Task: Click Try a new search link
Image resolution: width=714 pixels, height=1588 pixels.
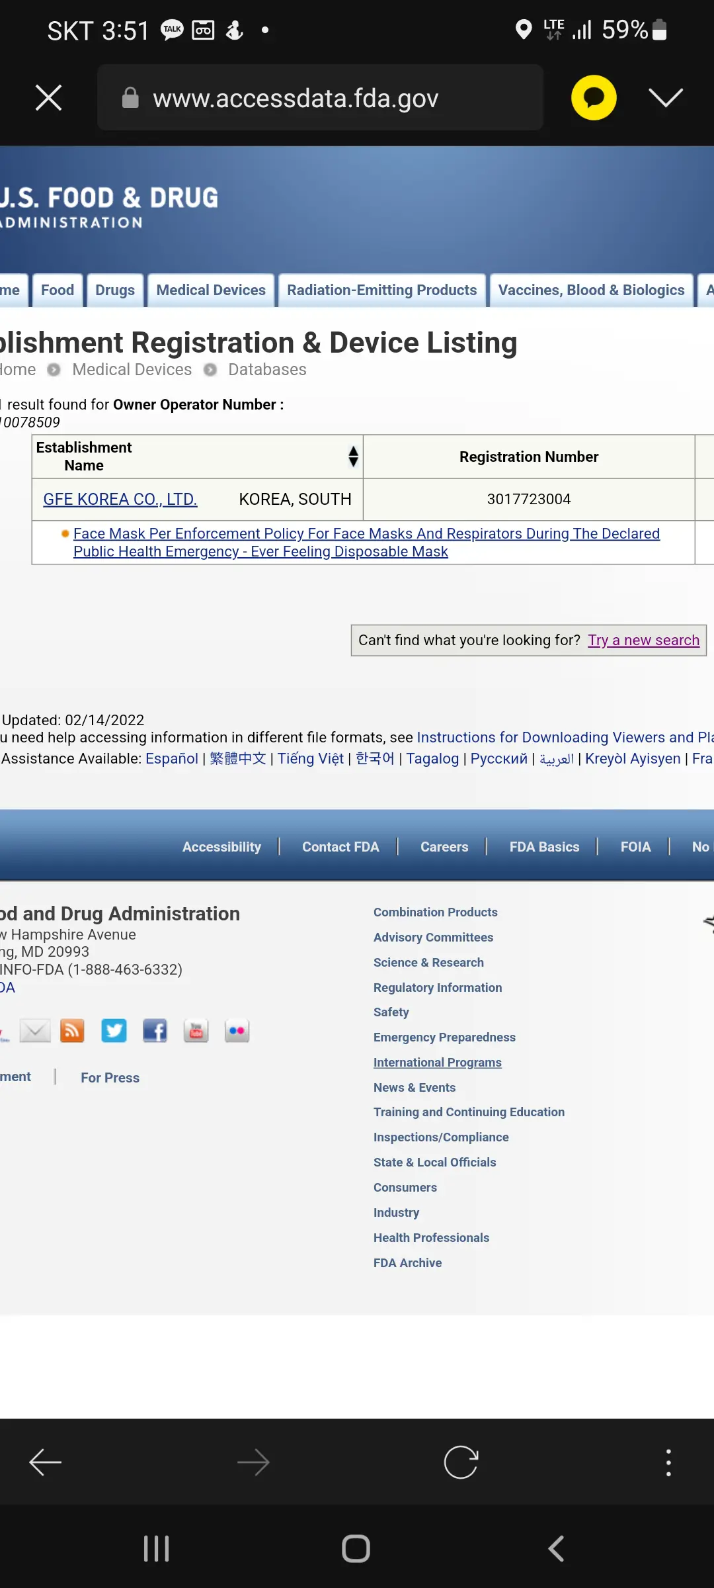Action: (x=643, y=640)
